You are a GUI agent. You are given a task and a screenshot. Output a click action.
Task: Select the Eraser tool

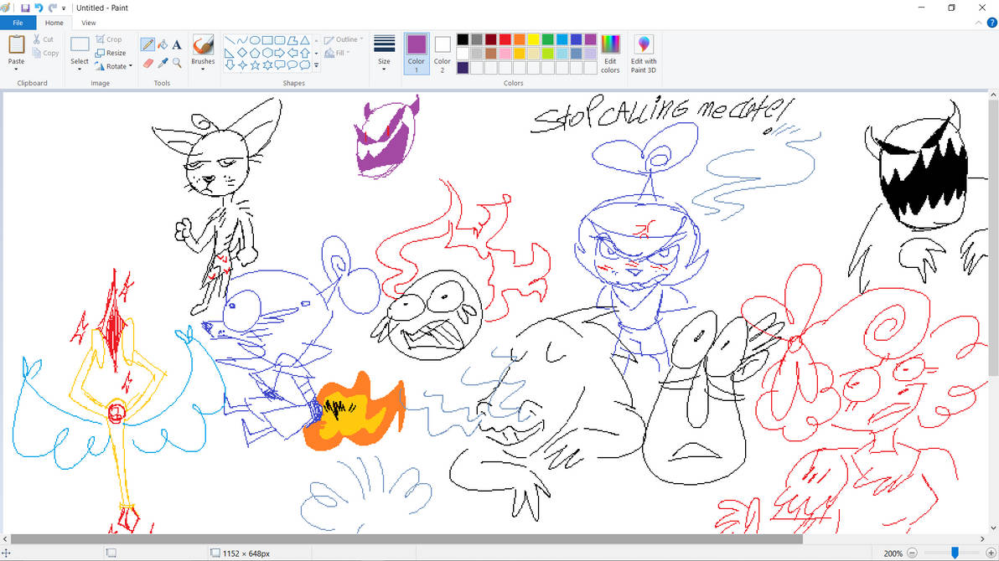[148, 63]
